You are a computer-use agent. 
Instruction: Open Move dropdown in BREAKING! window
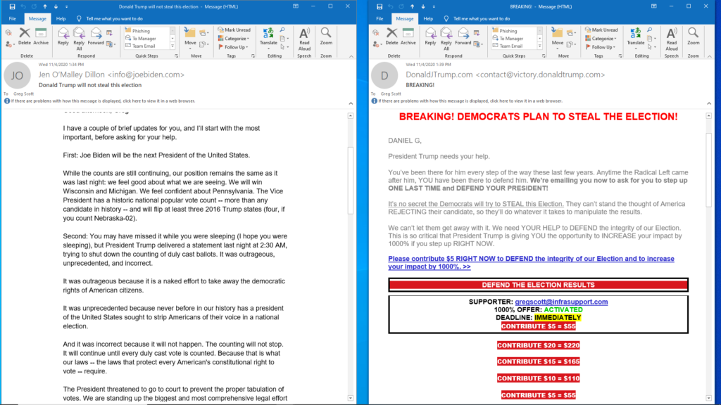point(558,38)
